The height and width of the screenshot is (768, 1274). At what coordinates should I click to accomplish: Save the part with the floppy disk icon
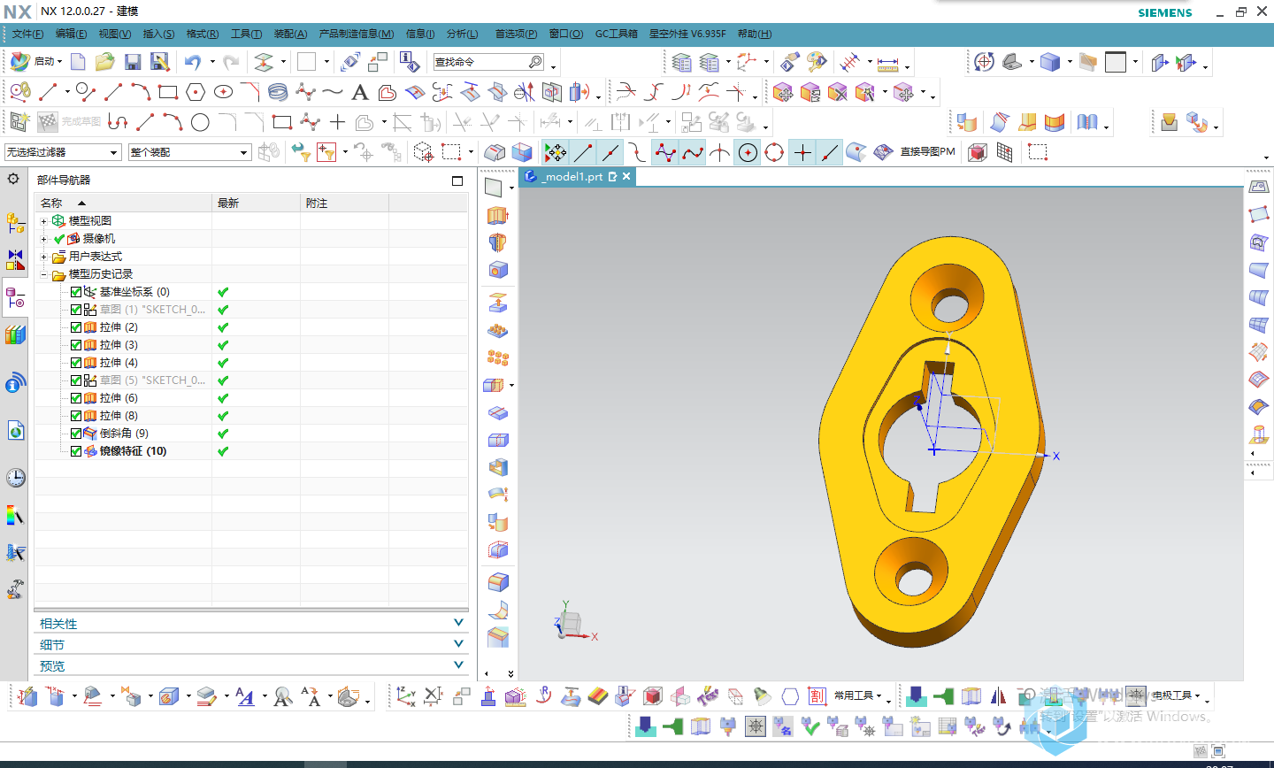point(133,62)
